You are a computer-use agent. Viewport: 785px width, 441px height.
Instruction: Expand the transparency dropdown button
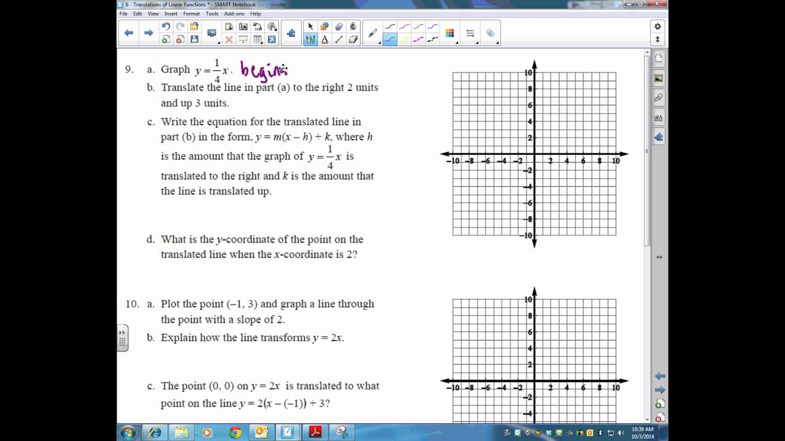tap(491, 33)
